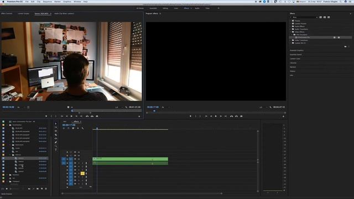Step back one frame in the Program monitor
This screenshot has width=354, height=199.
click(x=211, y=116)
